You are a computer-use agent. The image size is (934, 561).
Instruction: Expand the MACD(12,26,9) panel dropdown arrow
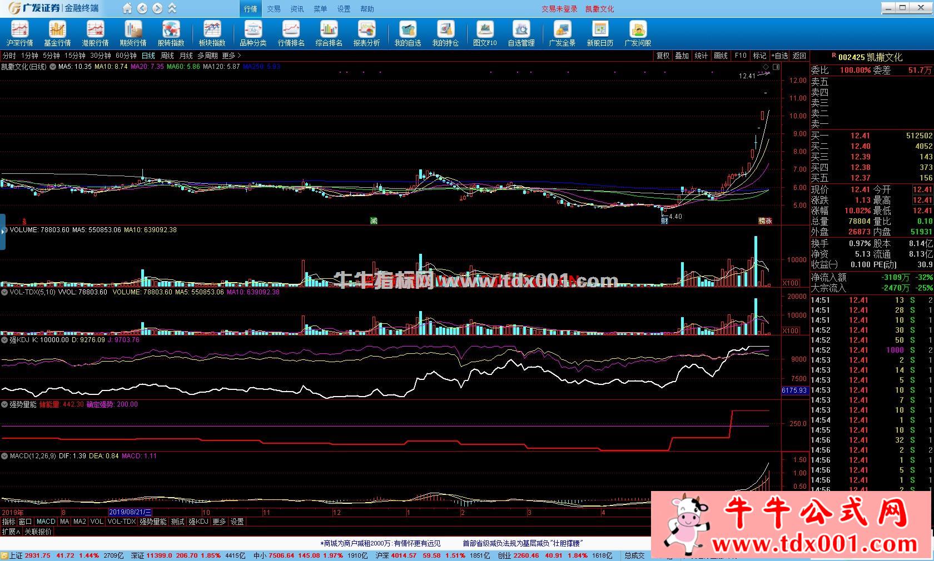click(4, 456)
